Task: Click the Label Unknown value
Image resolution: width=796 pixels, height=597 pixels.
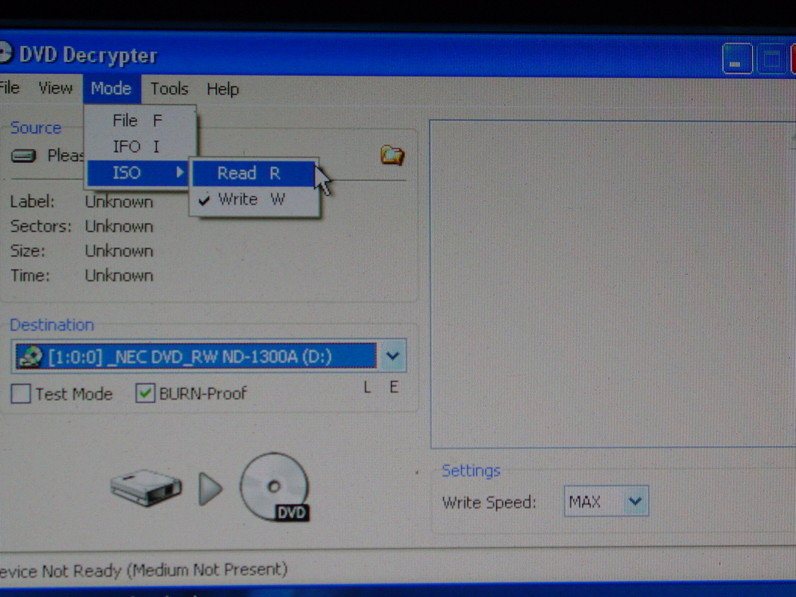Action: click(x=119, y=201)
